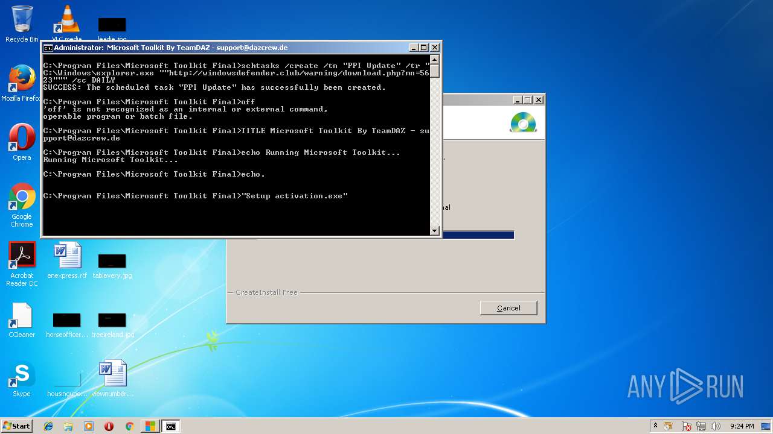Select the enexpress.rtf document icon
773x434 pixels.
(x=67, y=260)
